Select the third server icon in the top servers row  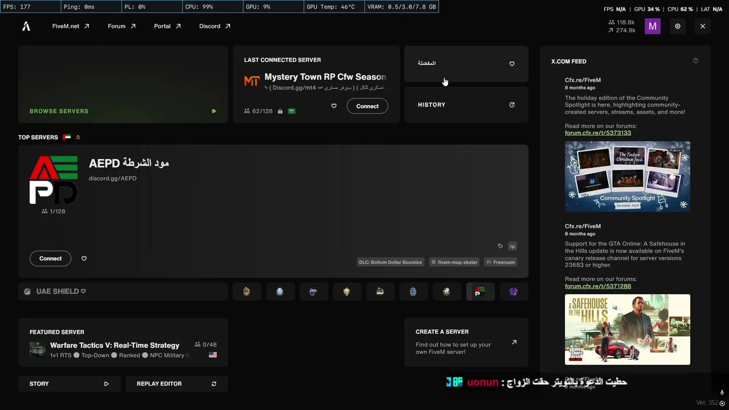[313, 292]
